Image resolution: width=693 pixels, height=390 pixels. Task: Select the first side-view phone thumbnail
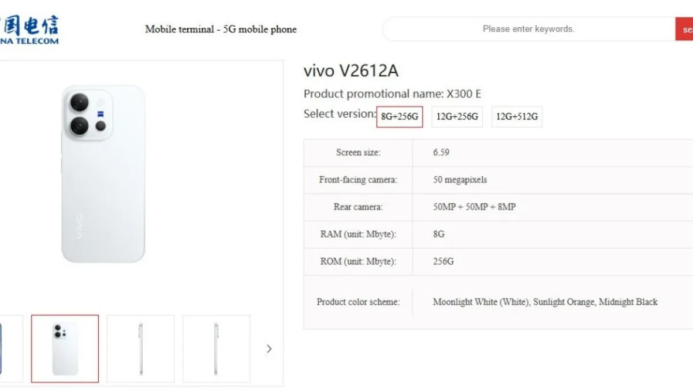tap(140, 348)
